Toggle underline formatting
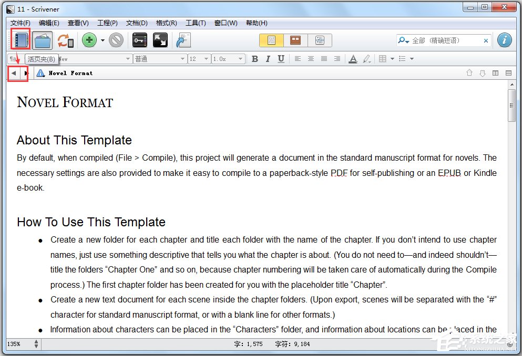Viewport: 522px width, 356px height. tap(281, 59)
